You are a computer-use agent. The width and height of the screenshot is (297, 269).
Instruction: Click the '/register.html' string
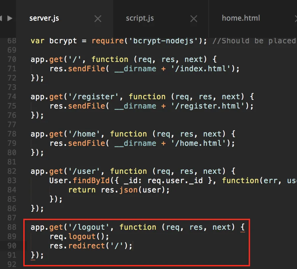[208, 106]
